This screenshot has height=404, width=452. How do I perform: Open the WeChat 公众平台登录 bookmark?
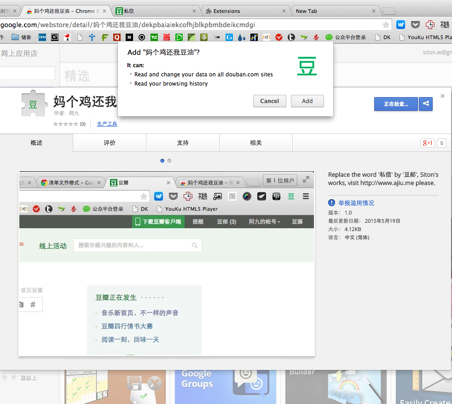coord(346,37)
